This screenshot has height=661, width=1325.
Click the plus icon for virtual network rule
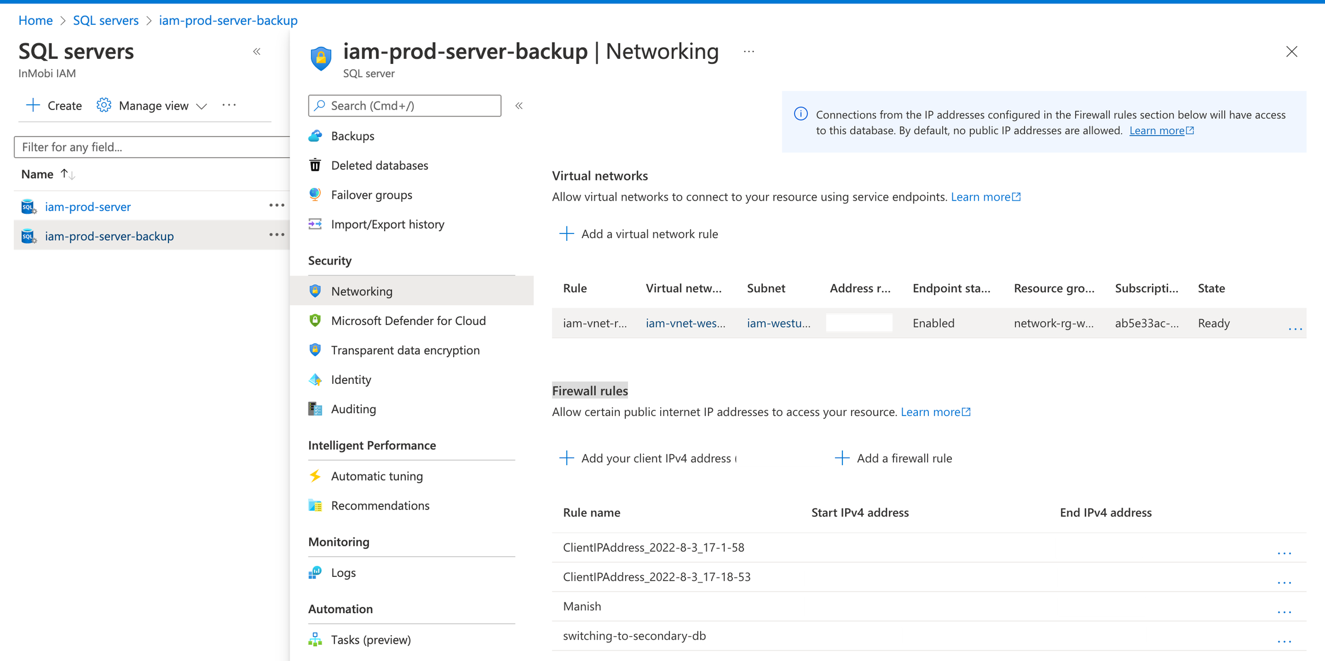click(567, 233)
